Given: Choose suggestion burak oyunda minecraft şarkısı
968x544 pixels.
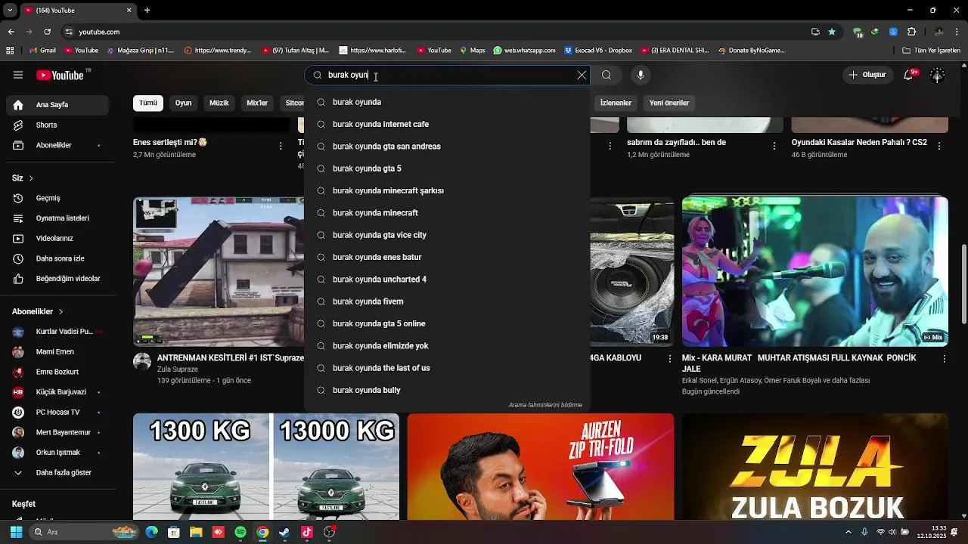Looking at the screenshot, I should [x=447, y=190].
